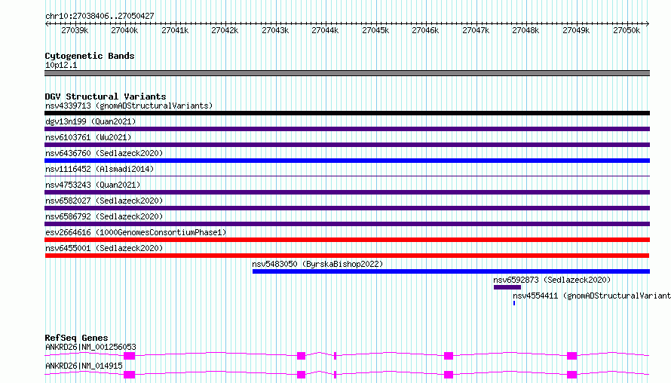Viewport: 671px width, 383px height.
Task: Select the red esv2664616 variant bar
Action: pos(347,240)
